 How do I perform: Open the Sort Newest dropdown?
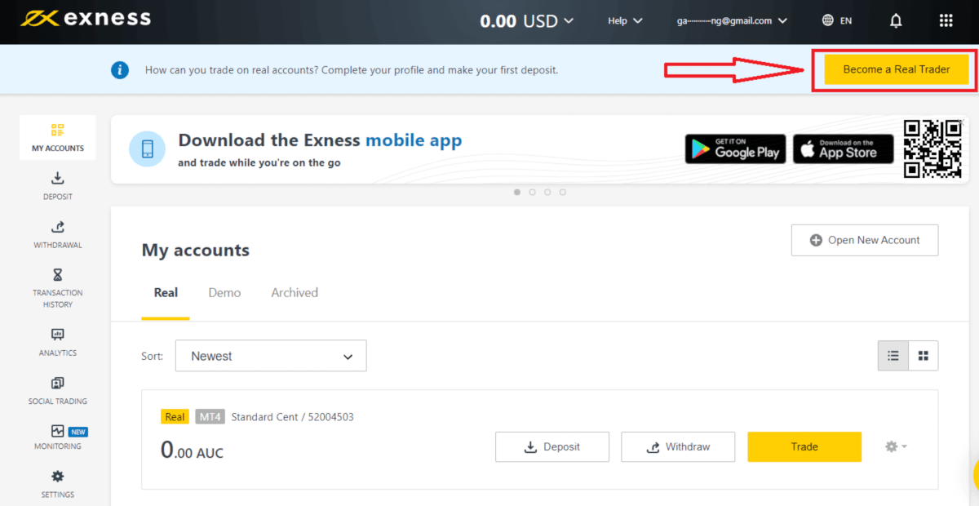tap(271, 356)
